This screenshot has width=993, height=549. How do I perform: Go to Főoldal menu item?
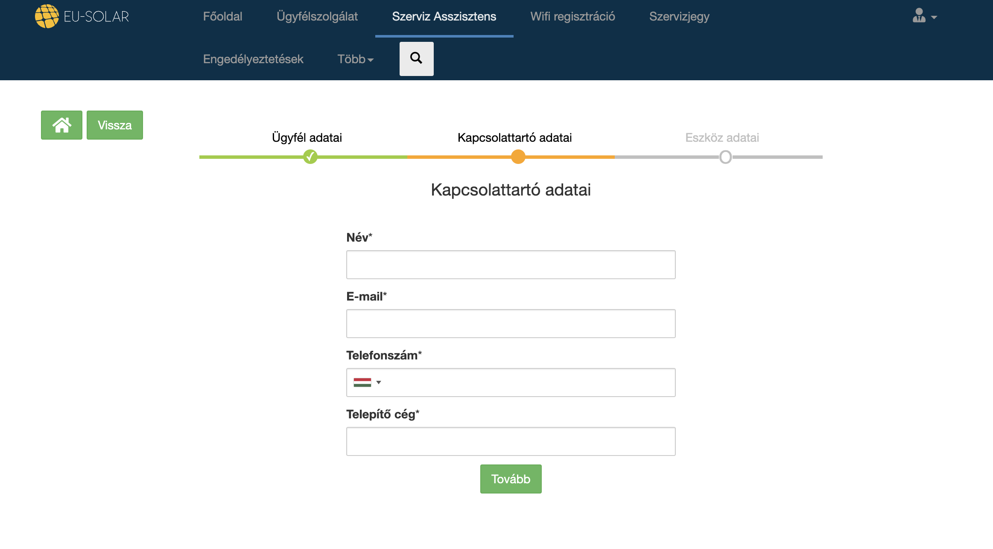coord(222,16)
